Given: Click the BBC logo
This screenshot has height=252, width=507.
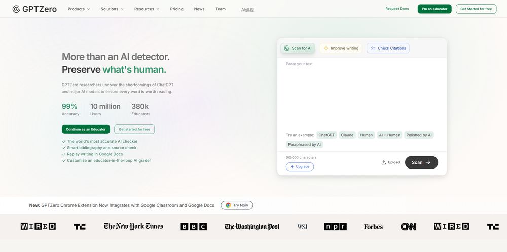Looking at the screenshot, I should [194, 227].
